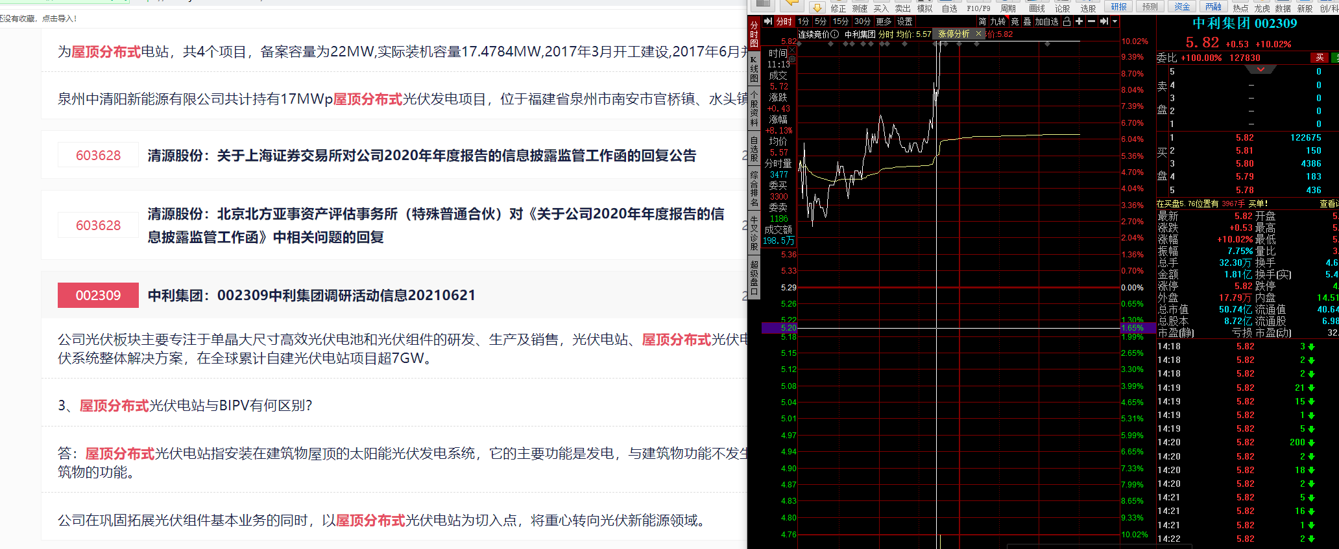
Task: Click the 5.20 price cursor marker
Action: [x=780, y=328]
